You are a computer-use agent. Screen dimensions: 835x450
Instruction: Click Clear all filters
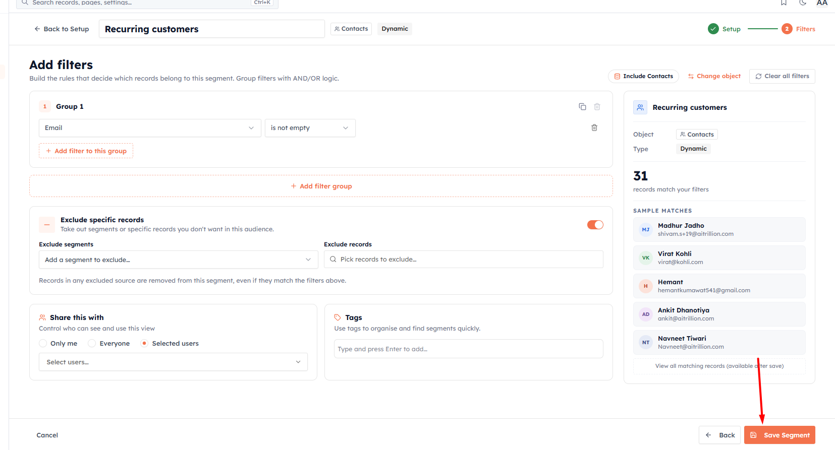pyautogui.click(x=782, y=76)
